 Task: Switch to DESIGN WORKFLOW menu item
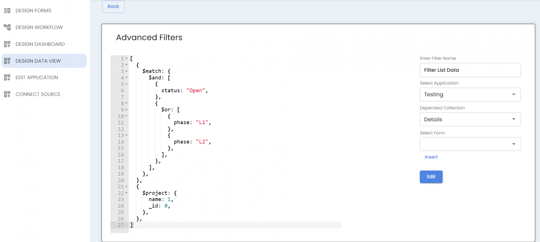pyautogui.click(x=39, y=27)
